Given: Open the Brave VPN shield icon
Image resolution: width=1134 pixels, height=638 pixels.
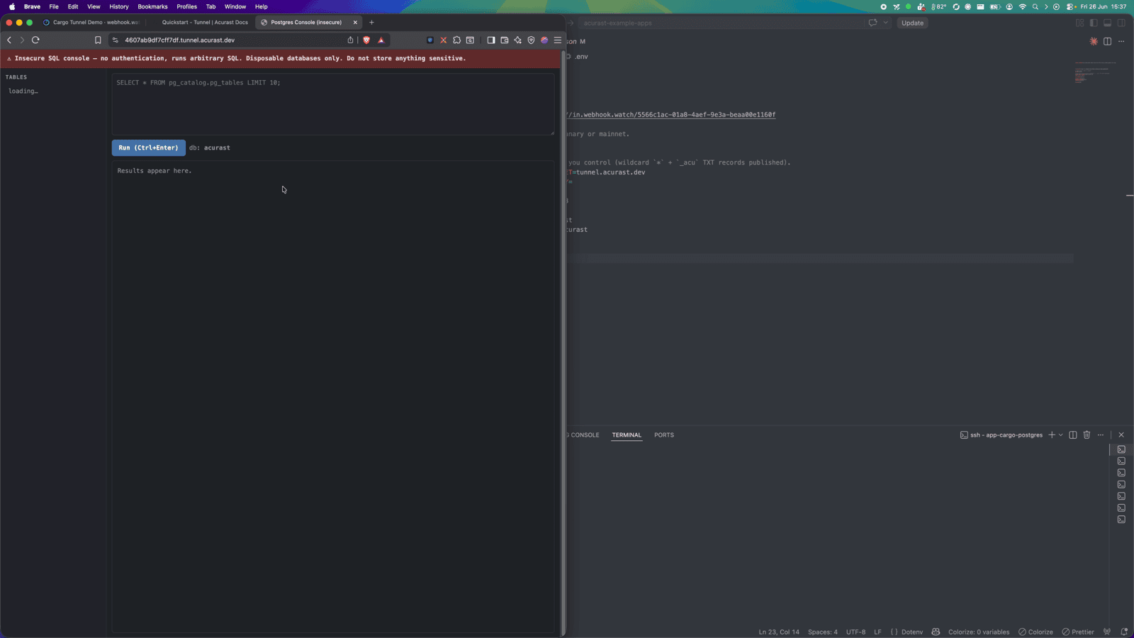Looking at the screenshot, I should (x=531, y=40).
